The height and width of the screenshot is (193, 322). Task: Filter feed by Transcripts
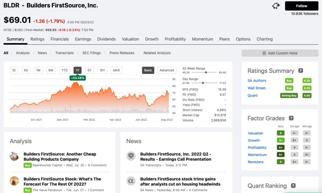click(x=64, y=53)
